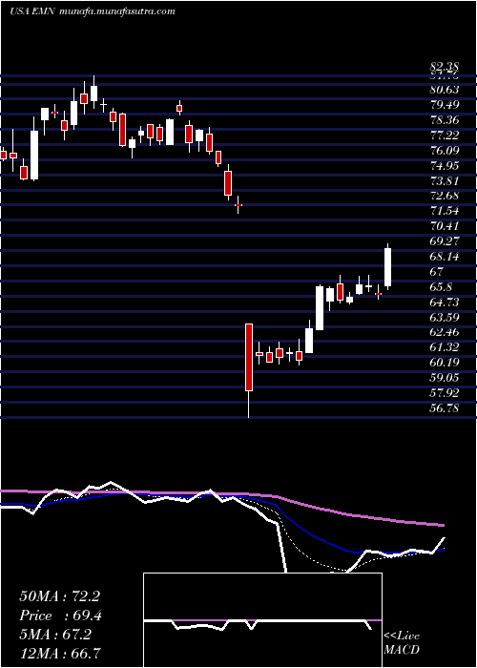Select the 72.68 price label

[x=445, y=197]
